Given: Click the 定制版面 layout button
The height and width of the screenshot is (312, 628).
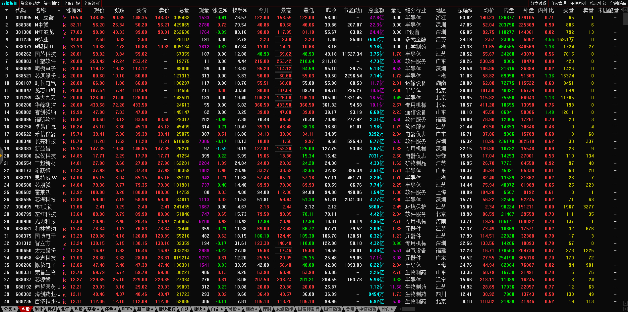Looking at the screenshot, I should pos(618,3).
